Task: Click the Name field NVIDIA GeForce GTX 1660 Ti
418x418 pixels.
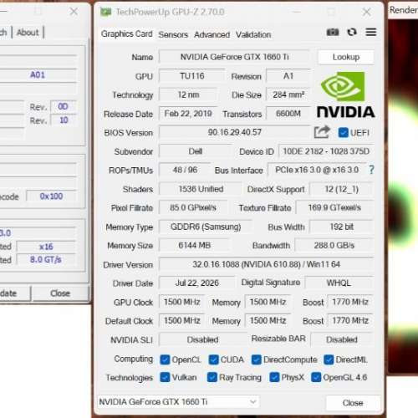Action: pos(234,57)
